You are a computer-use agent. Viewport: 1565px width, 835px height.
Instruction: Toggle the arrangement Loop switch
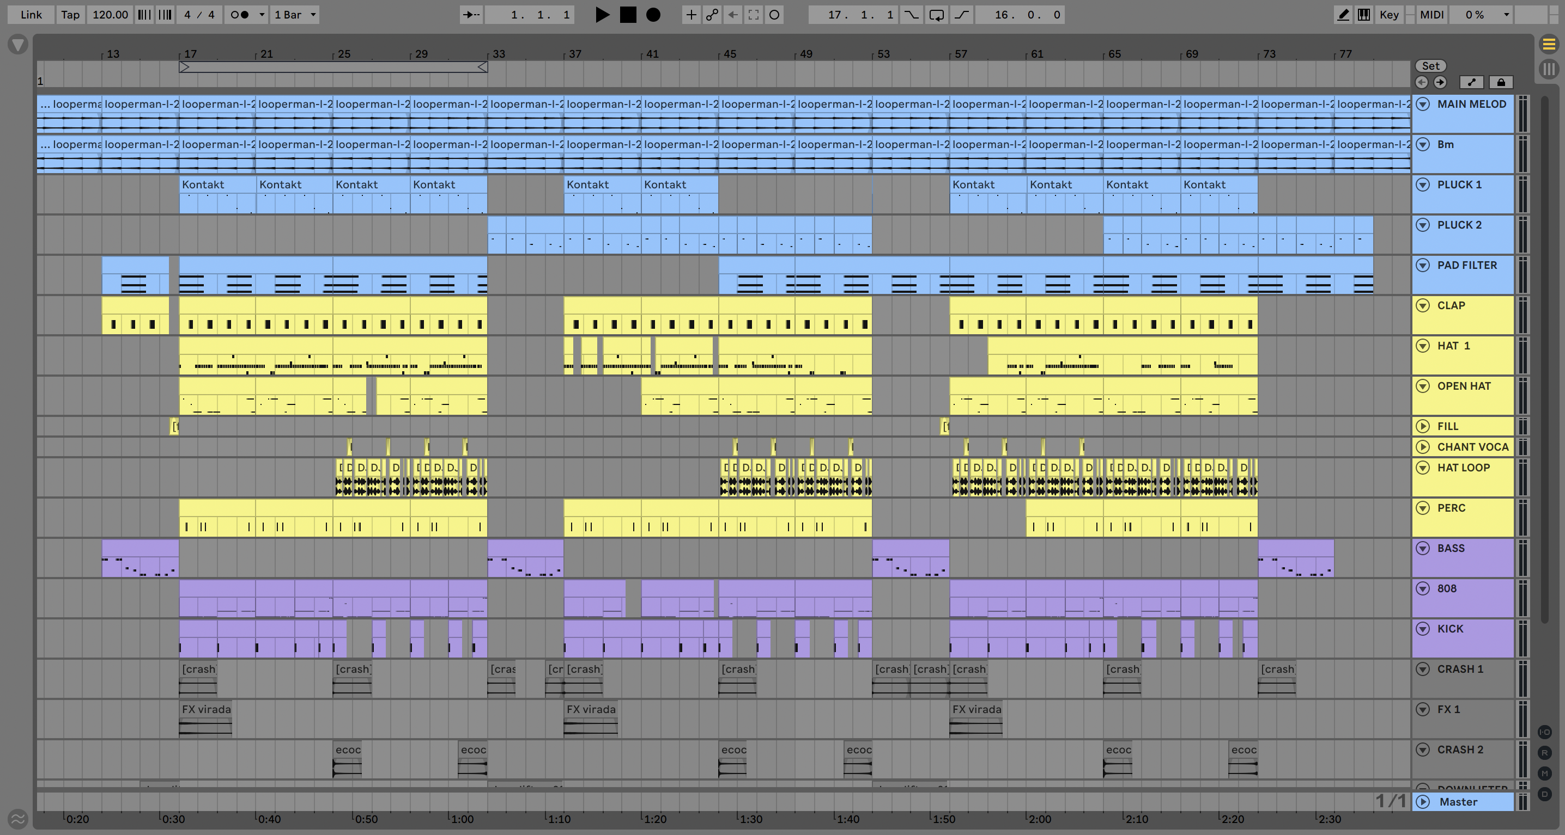[936, 15]
